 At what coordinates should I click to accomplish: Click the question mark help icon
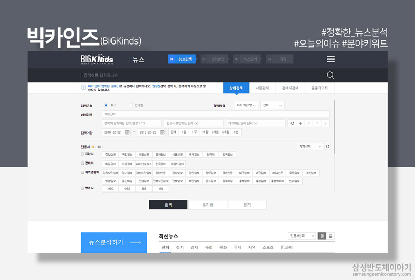(84, 87)
